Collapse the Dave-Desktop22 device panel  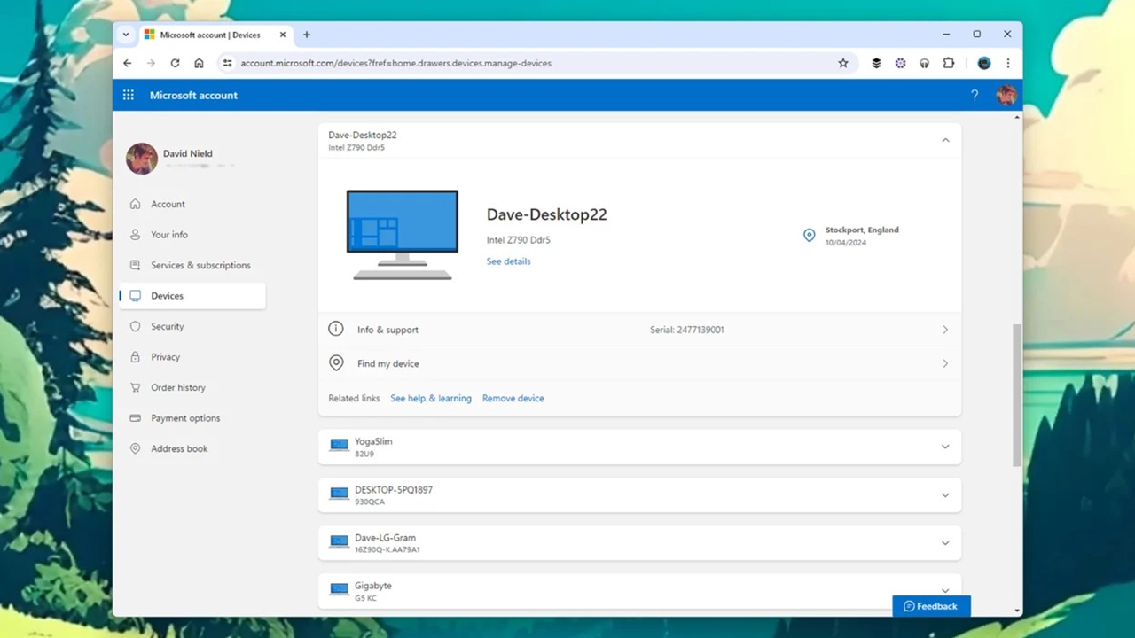945,140
